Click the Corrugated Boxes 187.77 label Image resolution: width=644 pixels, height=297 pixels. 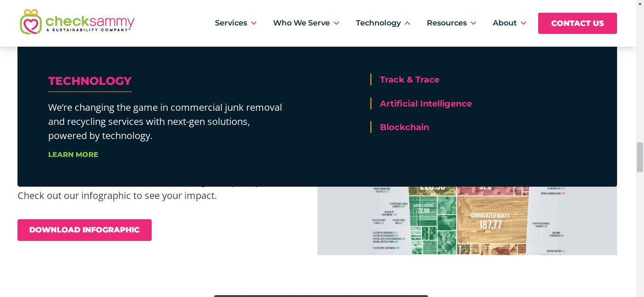tap(490, 221)
